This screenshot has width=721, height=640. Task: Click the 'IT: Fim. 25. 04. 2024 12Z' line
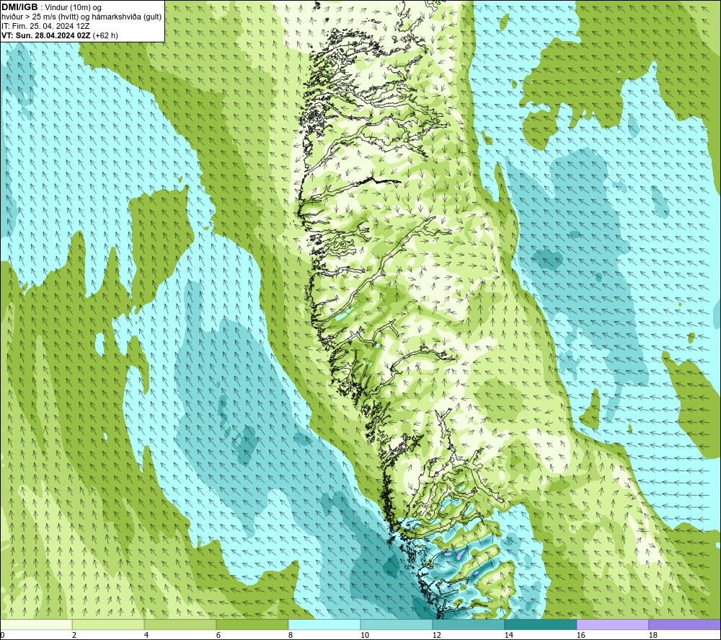point(45,26)
